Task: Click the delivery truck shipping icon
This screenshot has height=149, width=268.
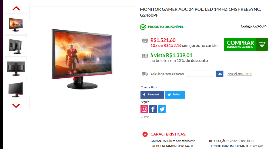Action: (145, 74)
